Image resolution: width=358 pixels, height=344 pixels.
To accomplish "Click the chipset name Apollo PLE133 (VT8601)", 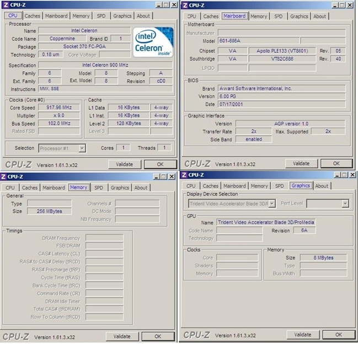I will pyautogui.click(x=282, y=51).
